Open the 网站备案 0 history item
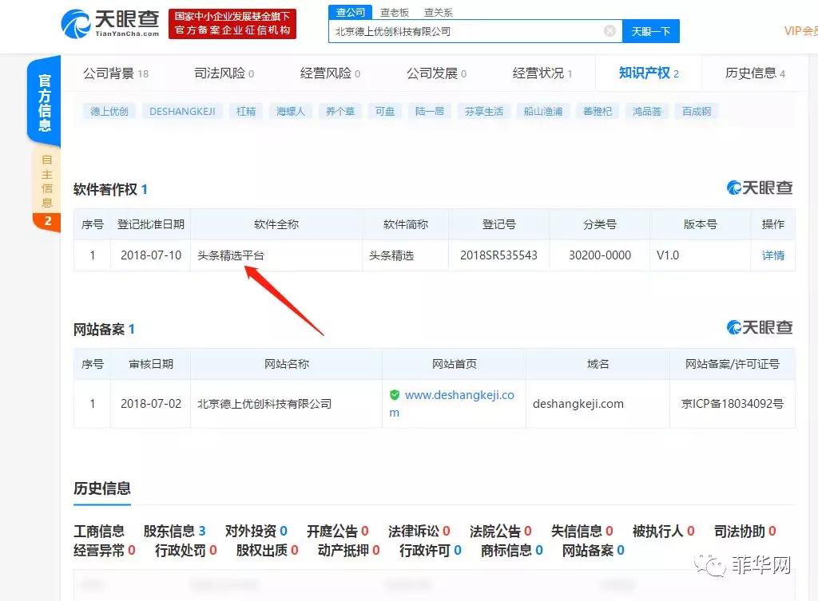The image size is (818, 601). 594,551
